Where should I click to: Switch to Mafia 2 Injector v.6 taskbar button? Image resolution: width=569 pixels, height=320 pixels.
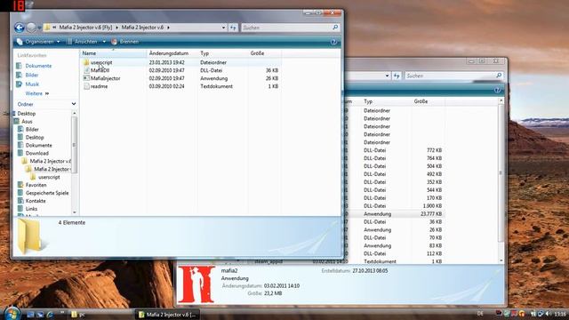167,315
